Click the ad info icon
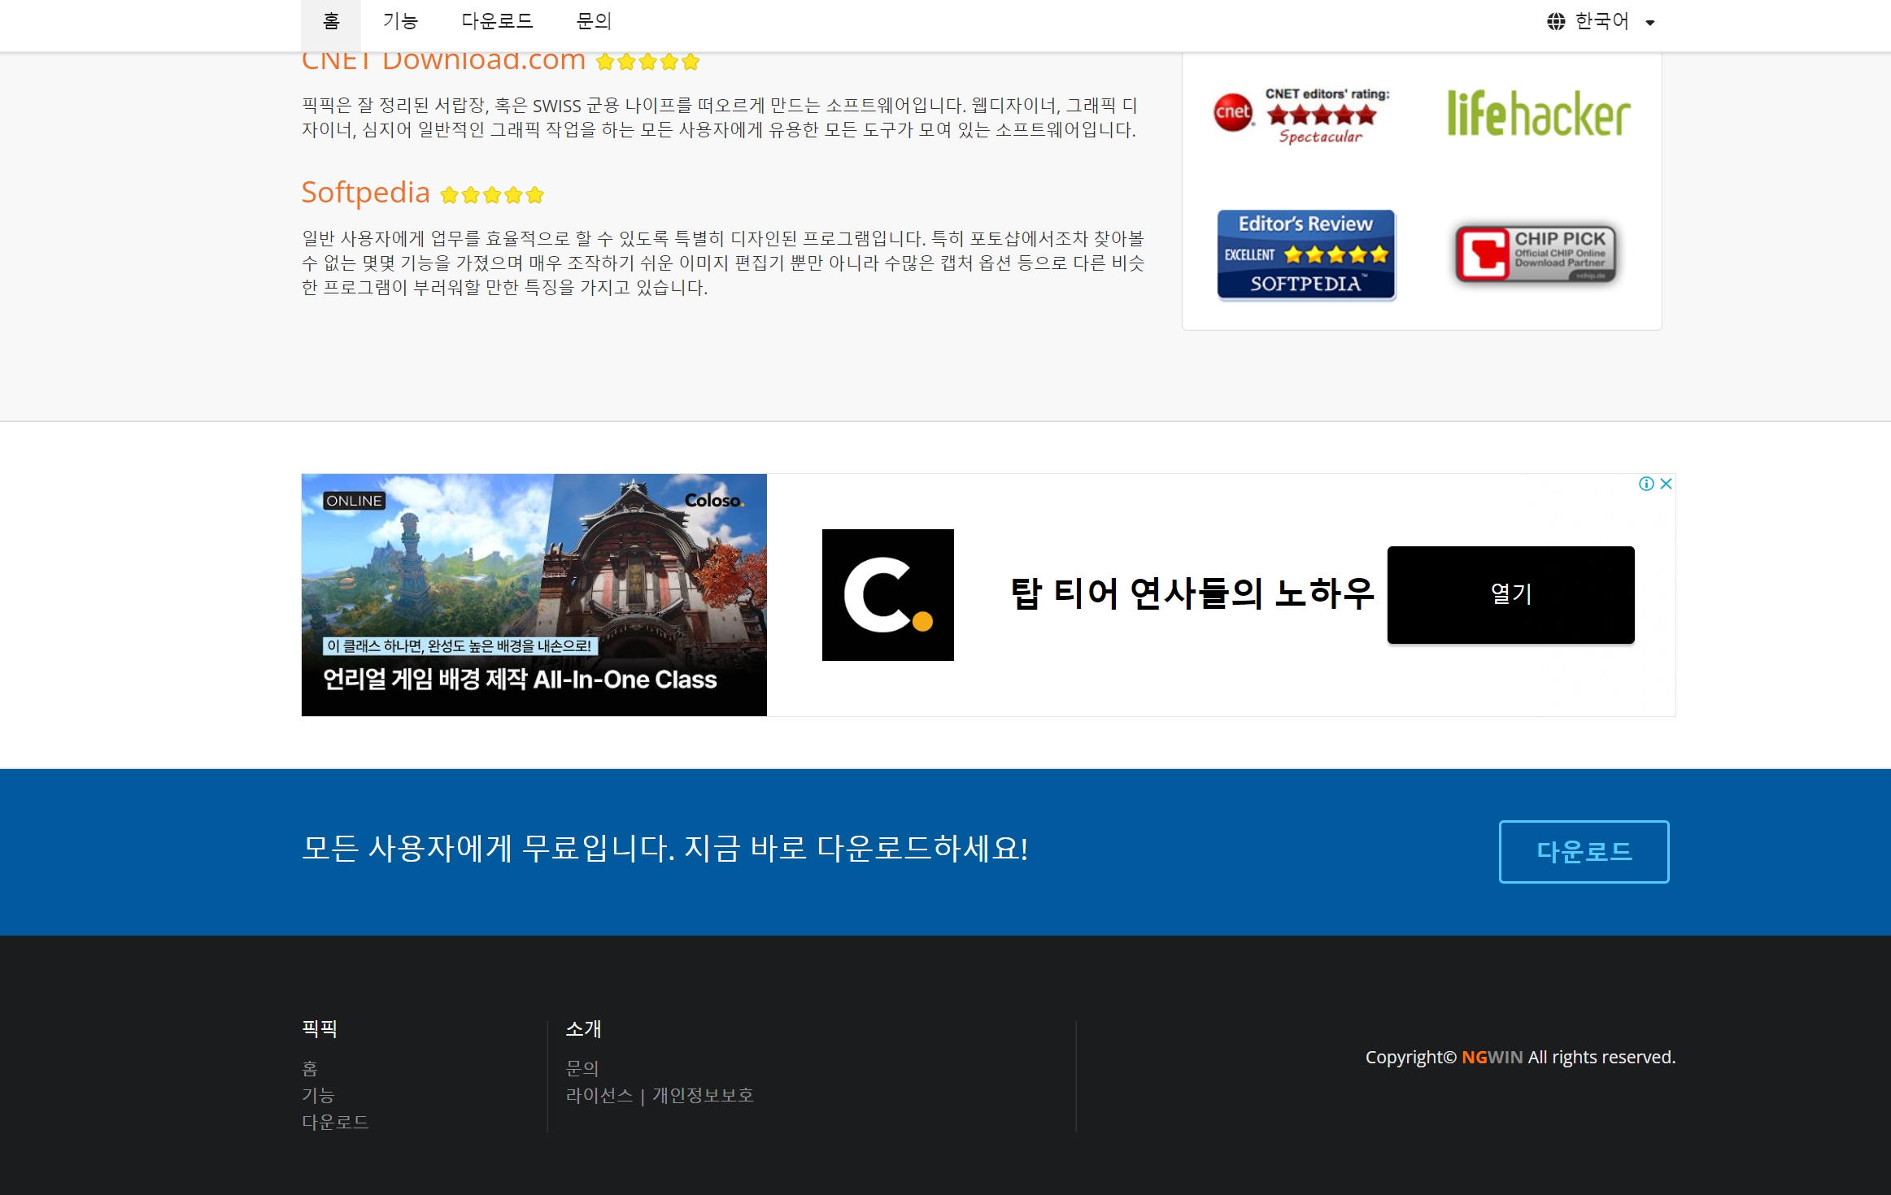Screen dimensions: 1891x1195 point(1646,484)
